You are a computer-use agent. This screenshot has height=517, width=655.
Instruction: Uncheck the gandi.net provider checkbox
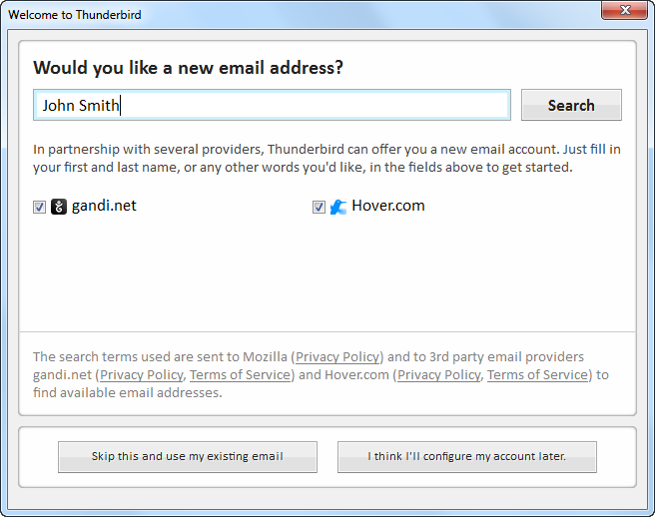[39, 208]
